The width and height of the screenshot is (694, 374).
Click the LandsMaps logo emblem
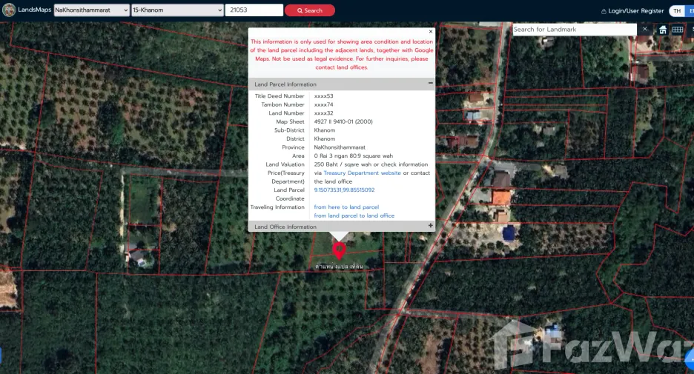coord(9,10)
